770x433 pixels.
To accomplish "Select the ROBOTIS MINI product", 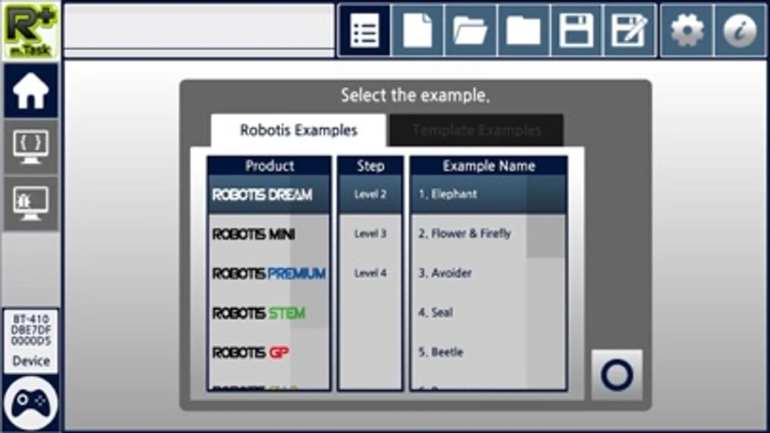I will point(269,234).
